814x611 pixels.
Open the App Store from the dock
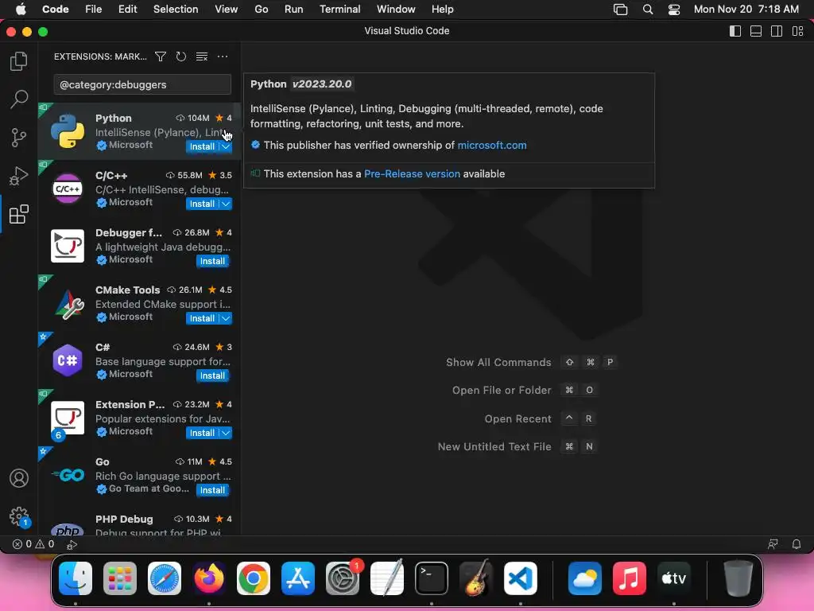(x=298, y=578)
